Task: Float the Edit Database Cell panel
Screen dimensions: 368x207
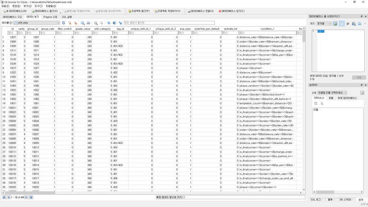Action: click(362, 16)
